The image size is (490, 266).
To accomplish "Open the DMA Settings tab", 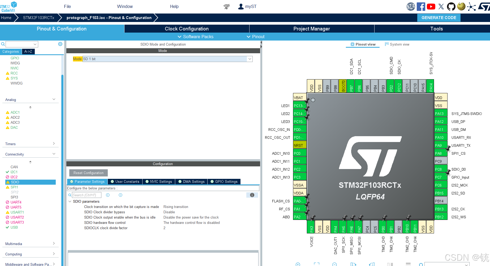I will click(x=191, y=181).
